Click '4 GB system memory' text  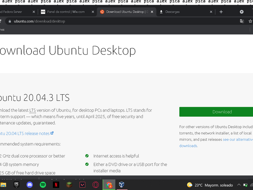(19, 164)
